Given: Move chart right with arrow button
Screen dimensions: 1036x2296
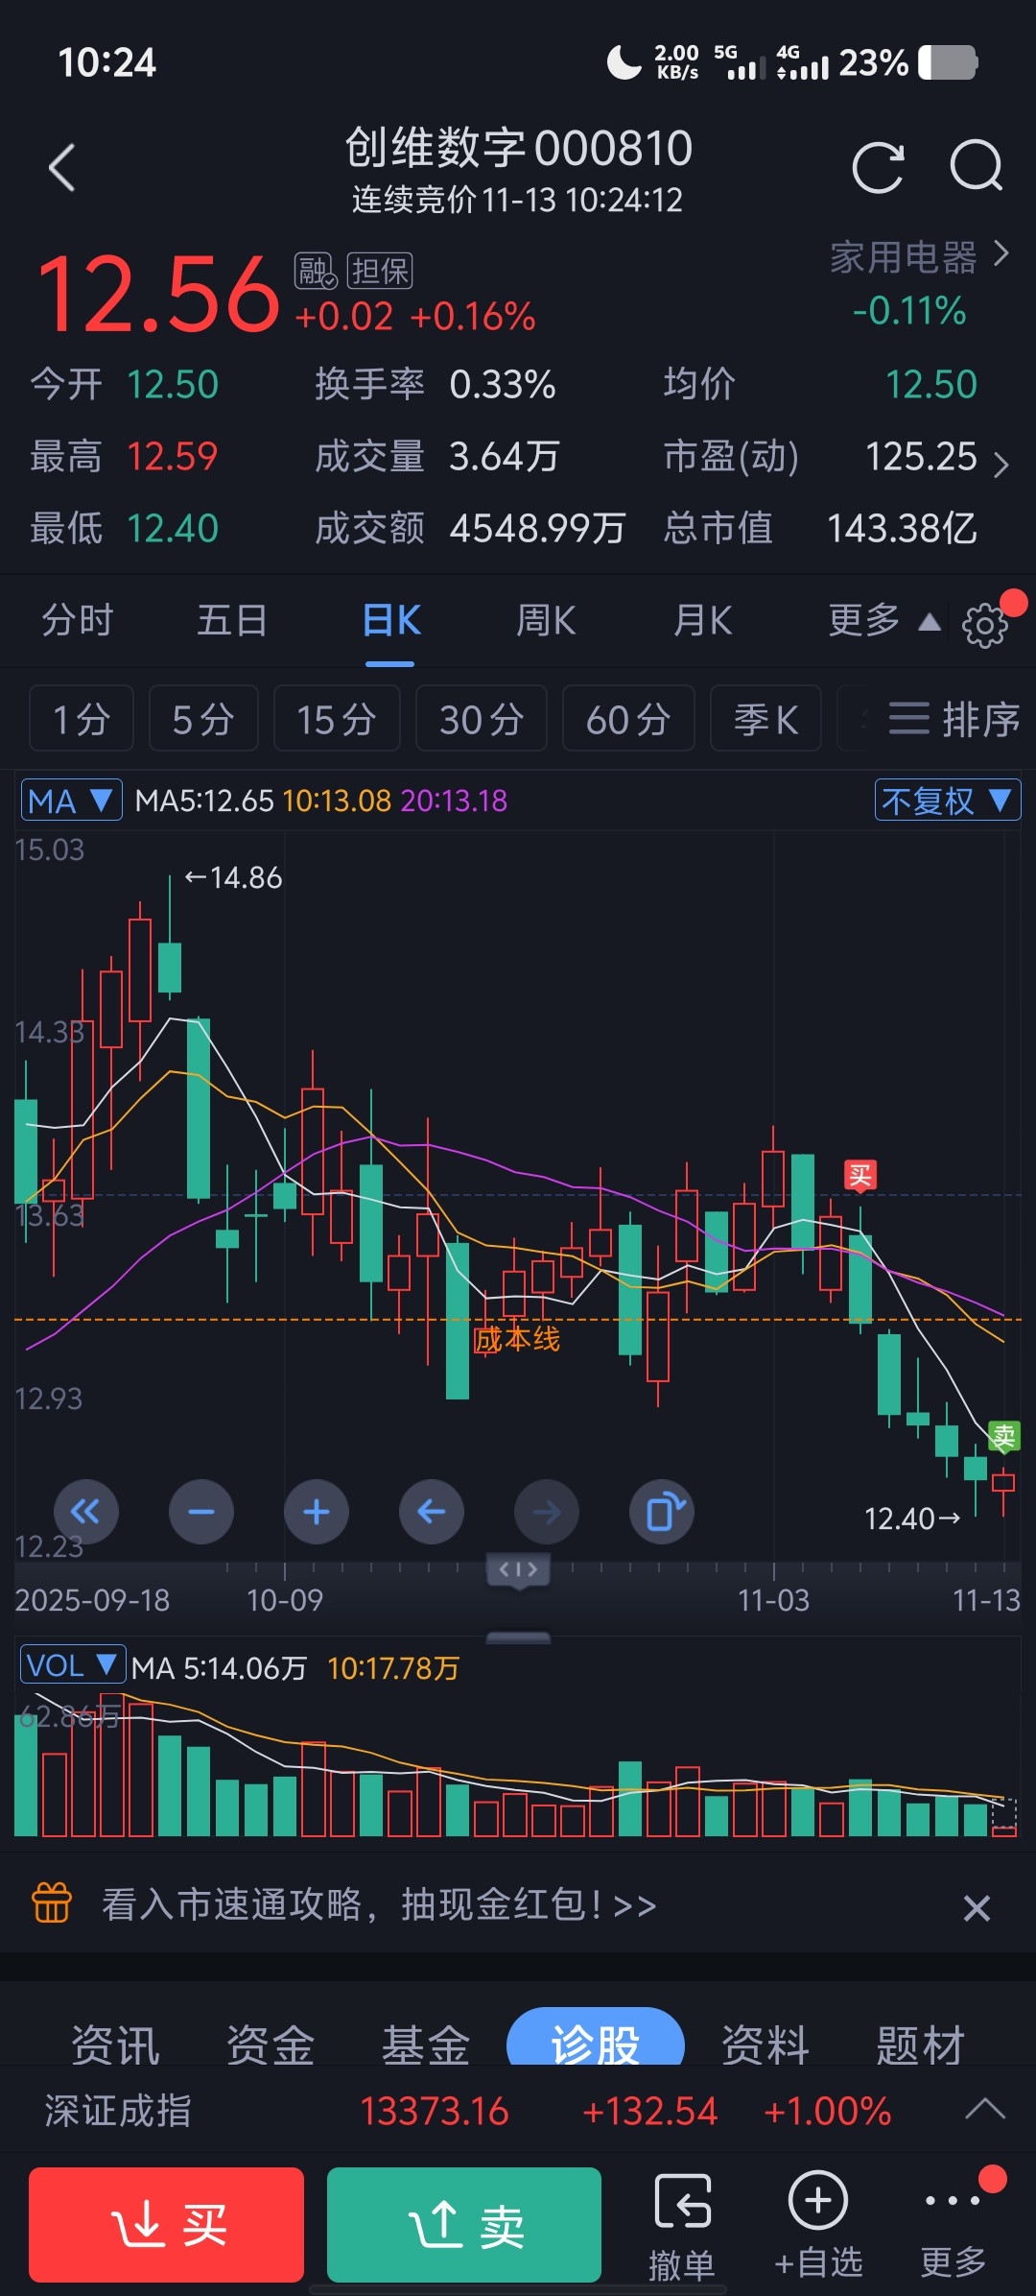Looking at the screenshot, I should 547,1512.
